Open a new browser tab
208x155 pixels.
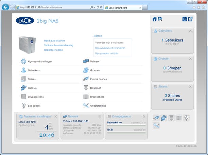click(x=145, y=7)
